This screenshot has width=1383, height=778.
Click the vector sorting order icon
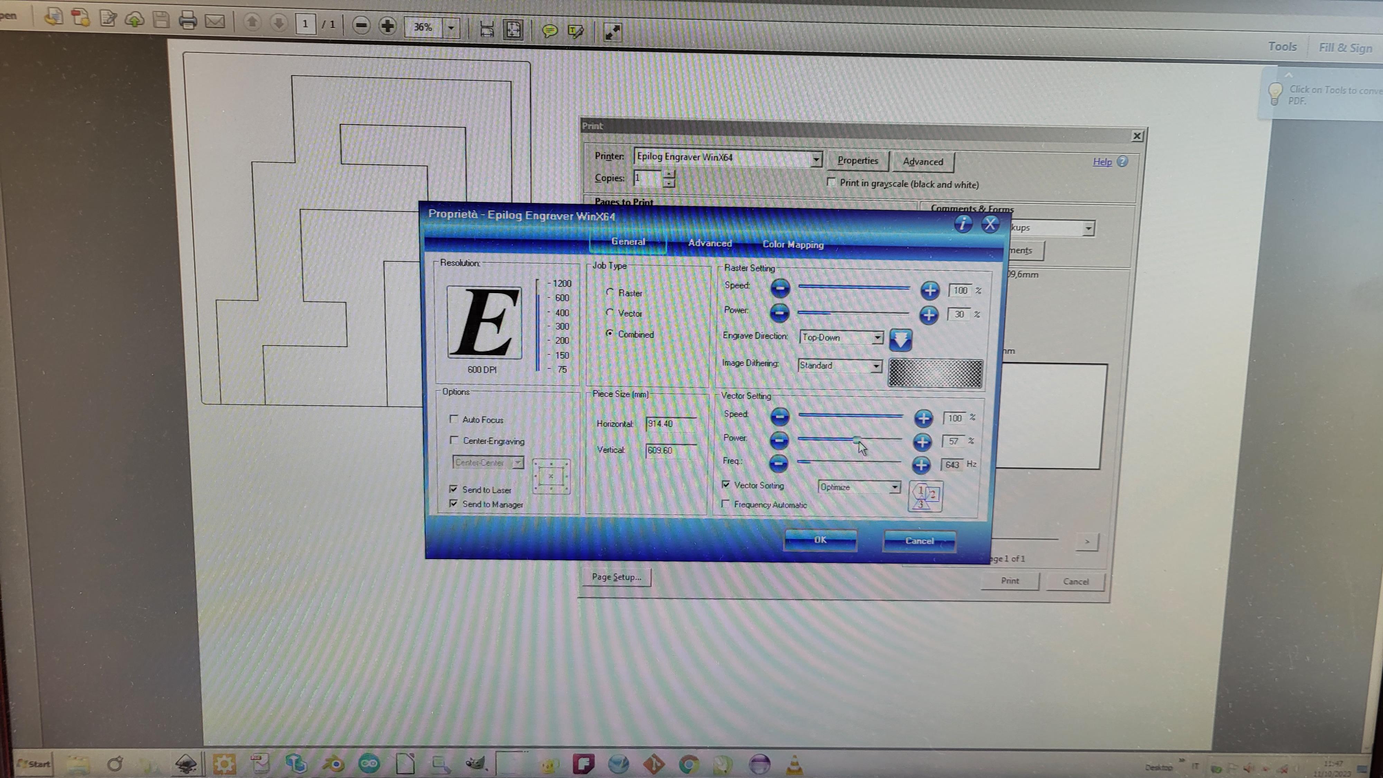tap(925, 496)
